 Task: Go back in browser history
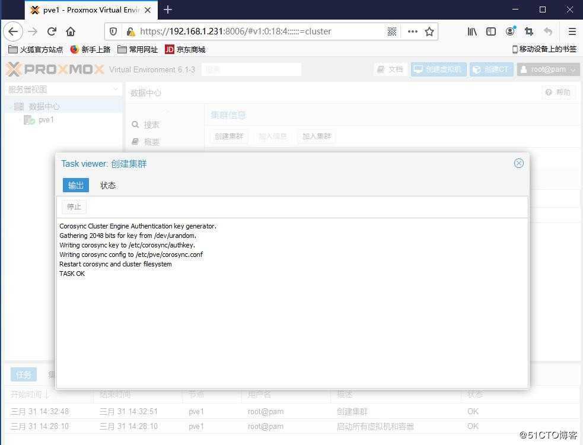point(14,31)
